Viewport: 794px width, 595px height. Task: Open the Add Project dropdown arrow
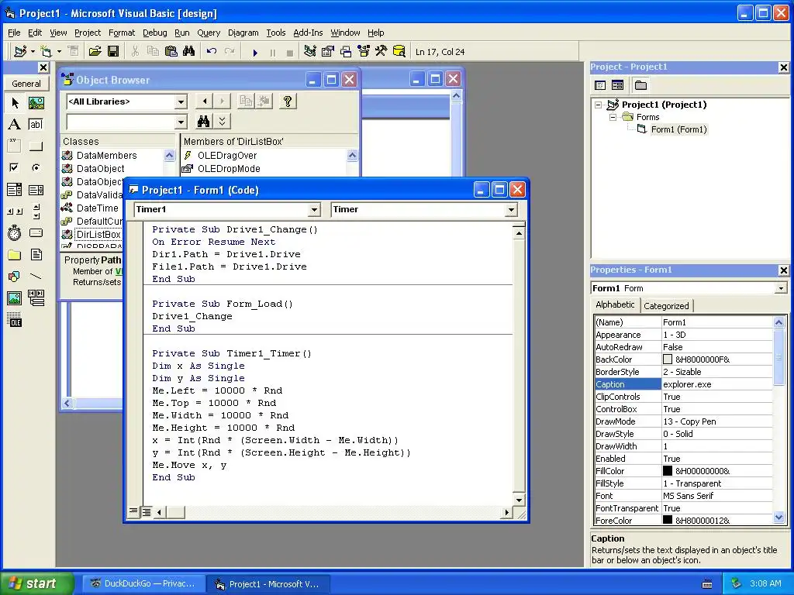[x=33, y=52]
